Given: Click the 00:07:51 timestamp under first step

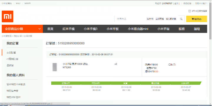Looking at the screenshot, I should click(x=67, y=90).
